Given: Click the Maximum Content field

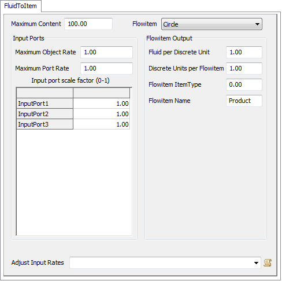Looking at the screenshot, I should (88, 24).
